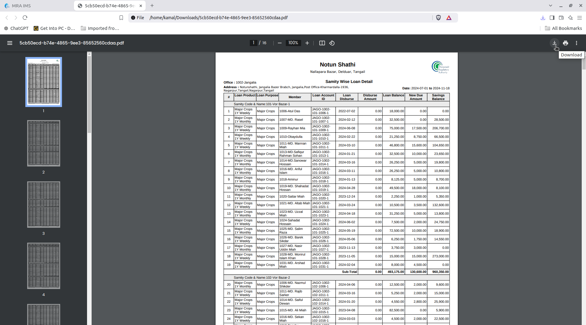Bookmark this page icon

(121, 18)
